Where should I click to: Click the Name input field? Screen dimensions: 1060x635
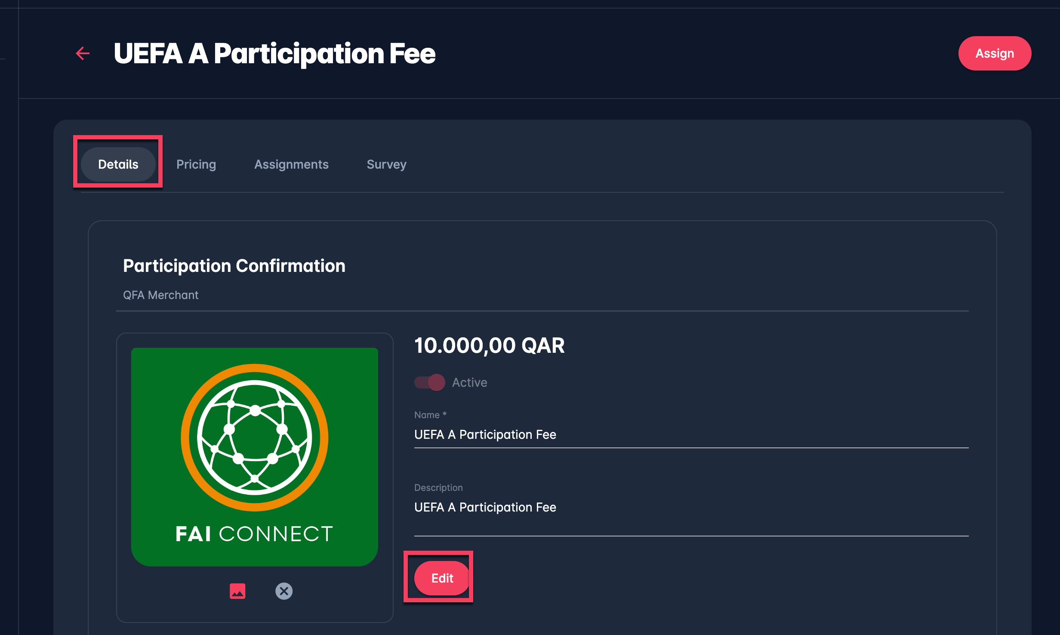pos(688,435)
